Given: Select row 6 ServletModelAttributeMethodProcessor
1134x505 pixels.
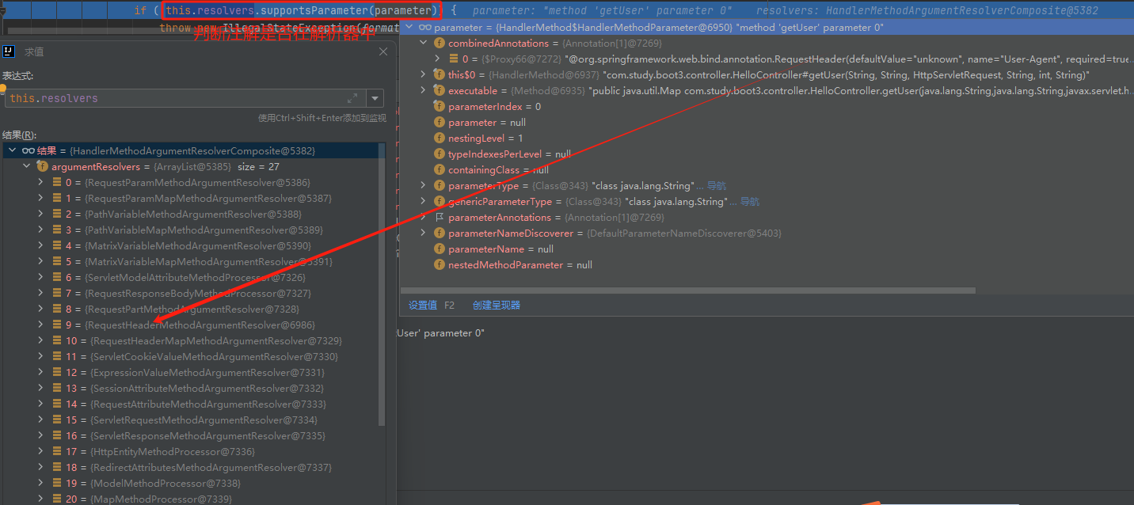Looking at the screenshot, I should (190, 277).
